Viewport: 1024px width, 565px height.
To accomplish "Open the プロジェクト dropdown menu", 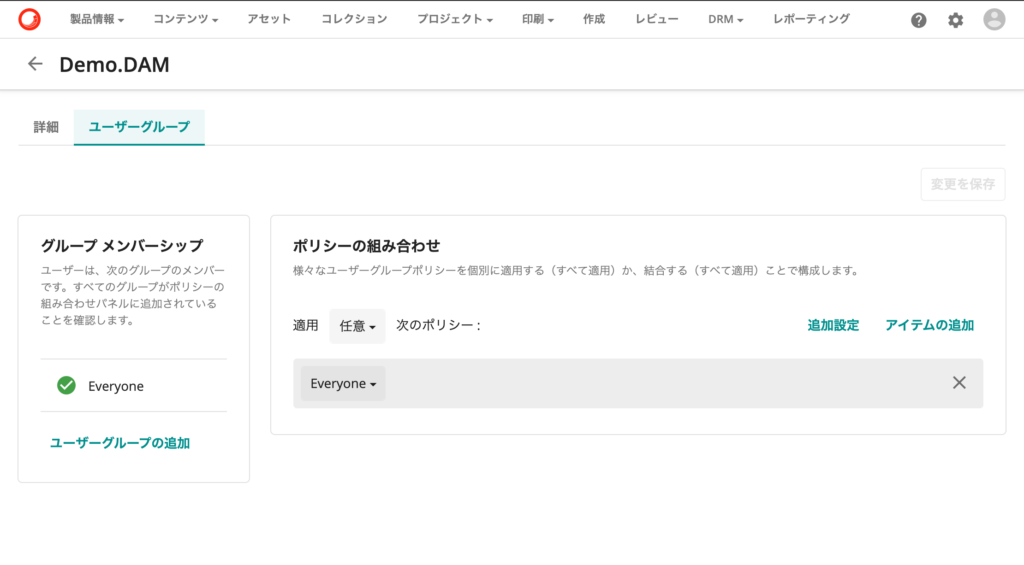I will (x=455, y=19).
